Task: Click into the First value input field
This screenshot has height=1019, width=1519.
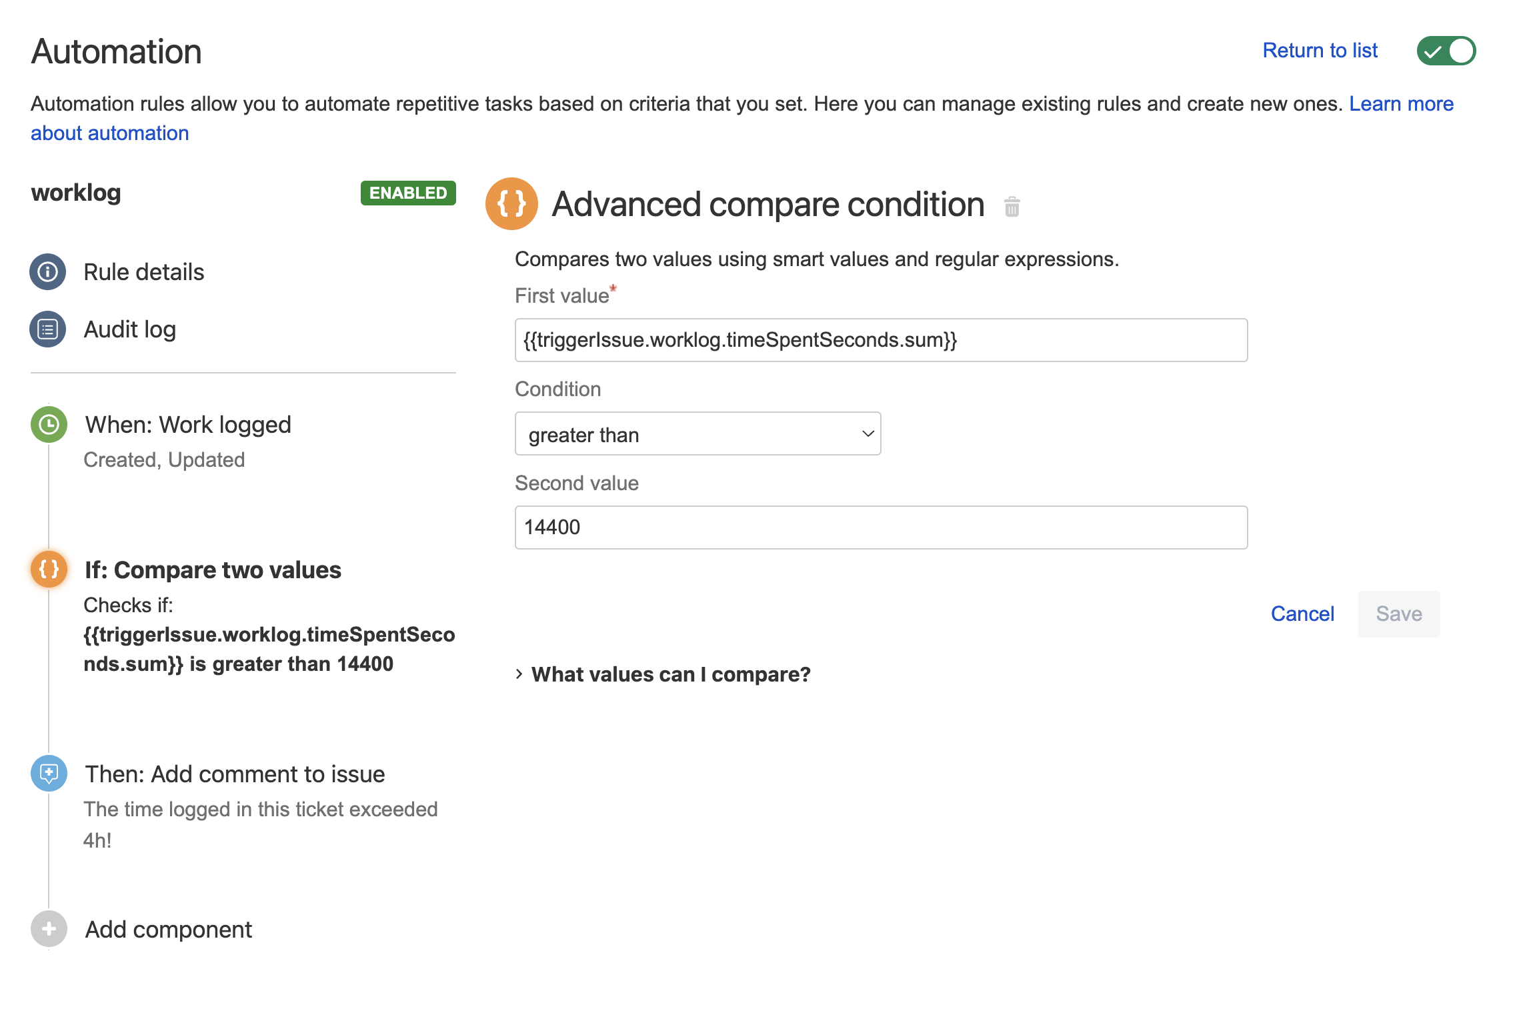Action: coord(880,340)
